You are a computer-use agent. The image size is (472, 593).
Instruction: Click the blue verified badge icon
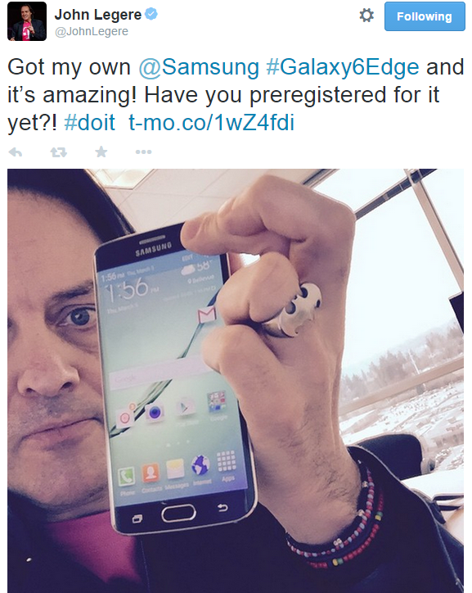coord(151,15)
